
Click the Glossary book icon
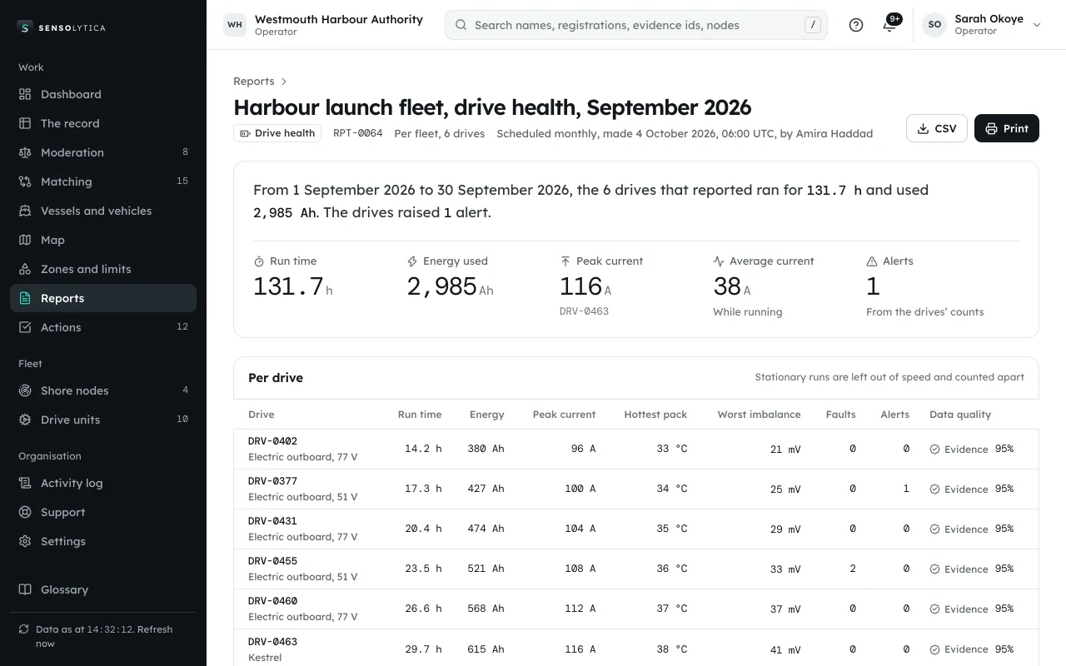pos(25,589)
